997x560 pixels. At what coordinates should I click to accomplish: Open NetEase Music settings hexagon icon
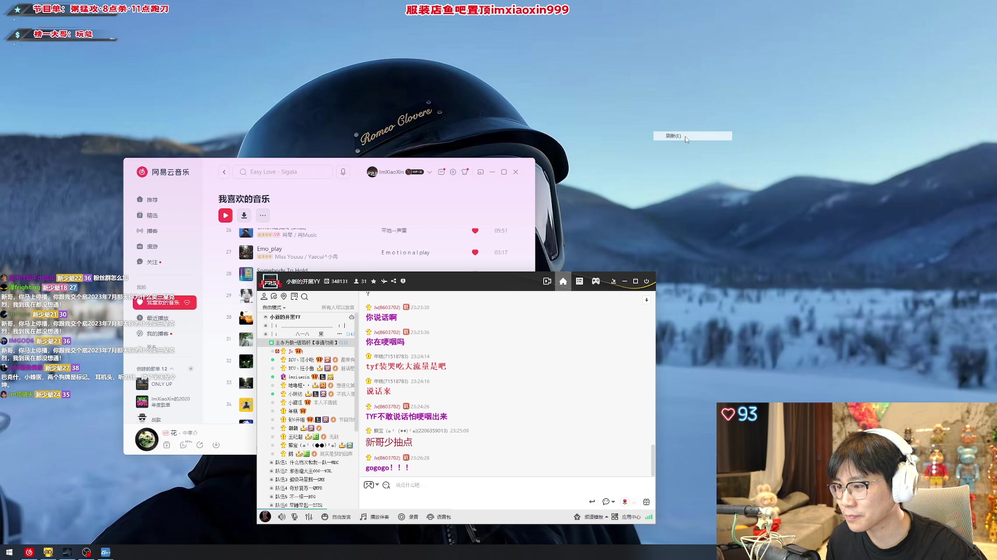[x=453, y=172]
